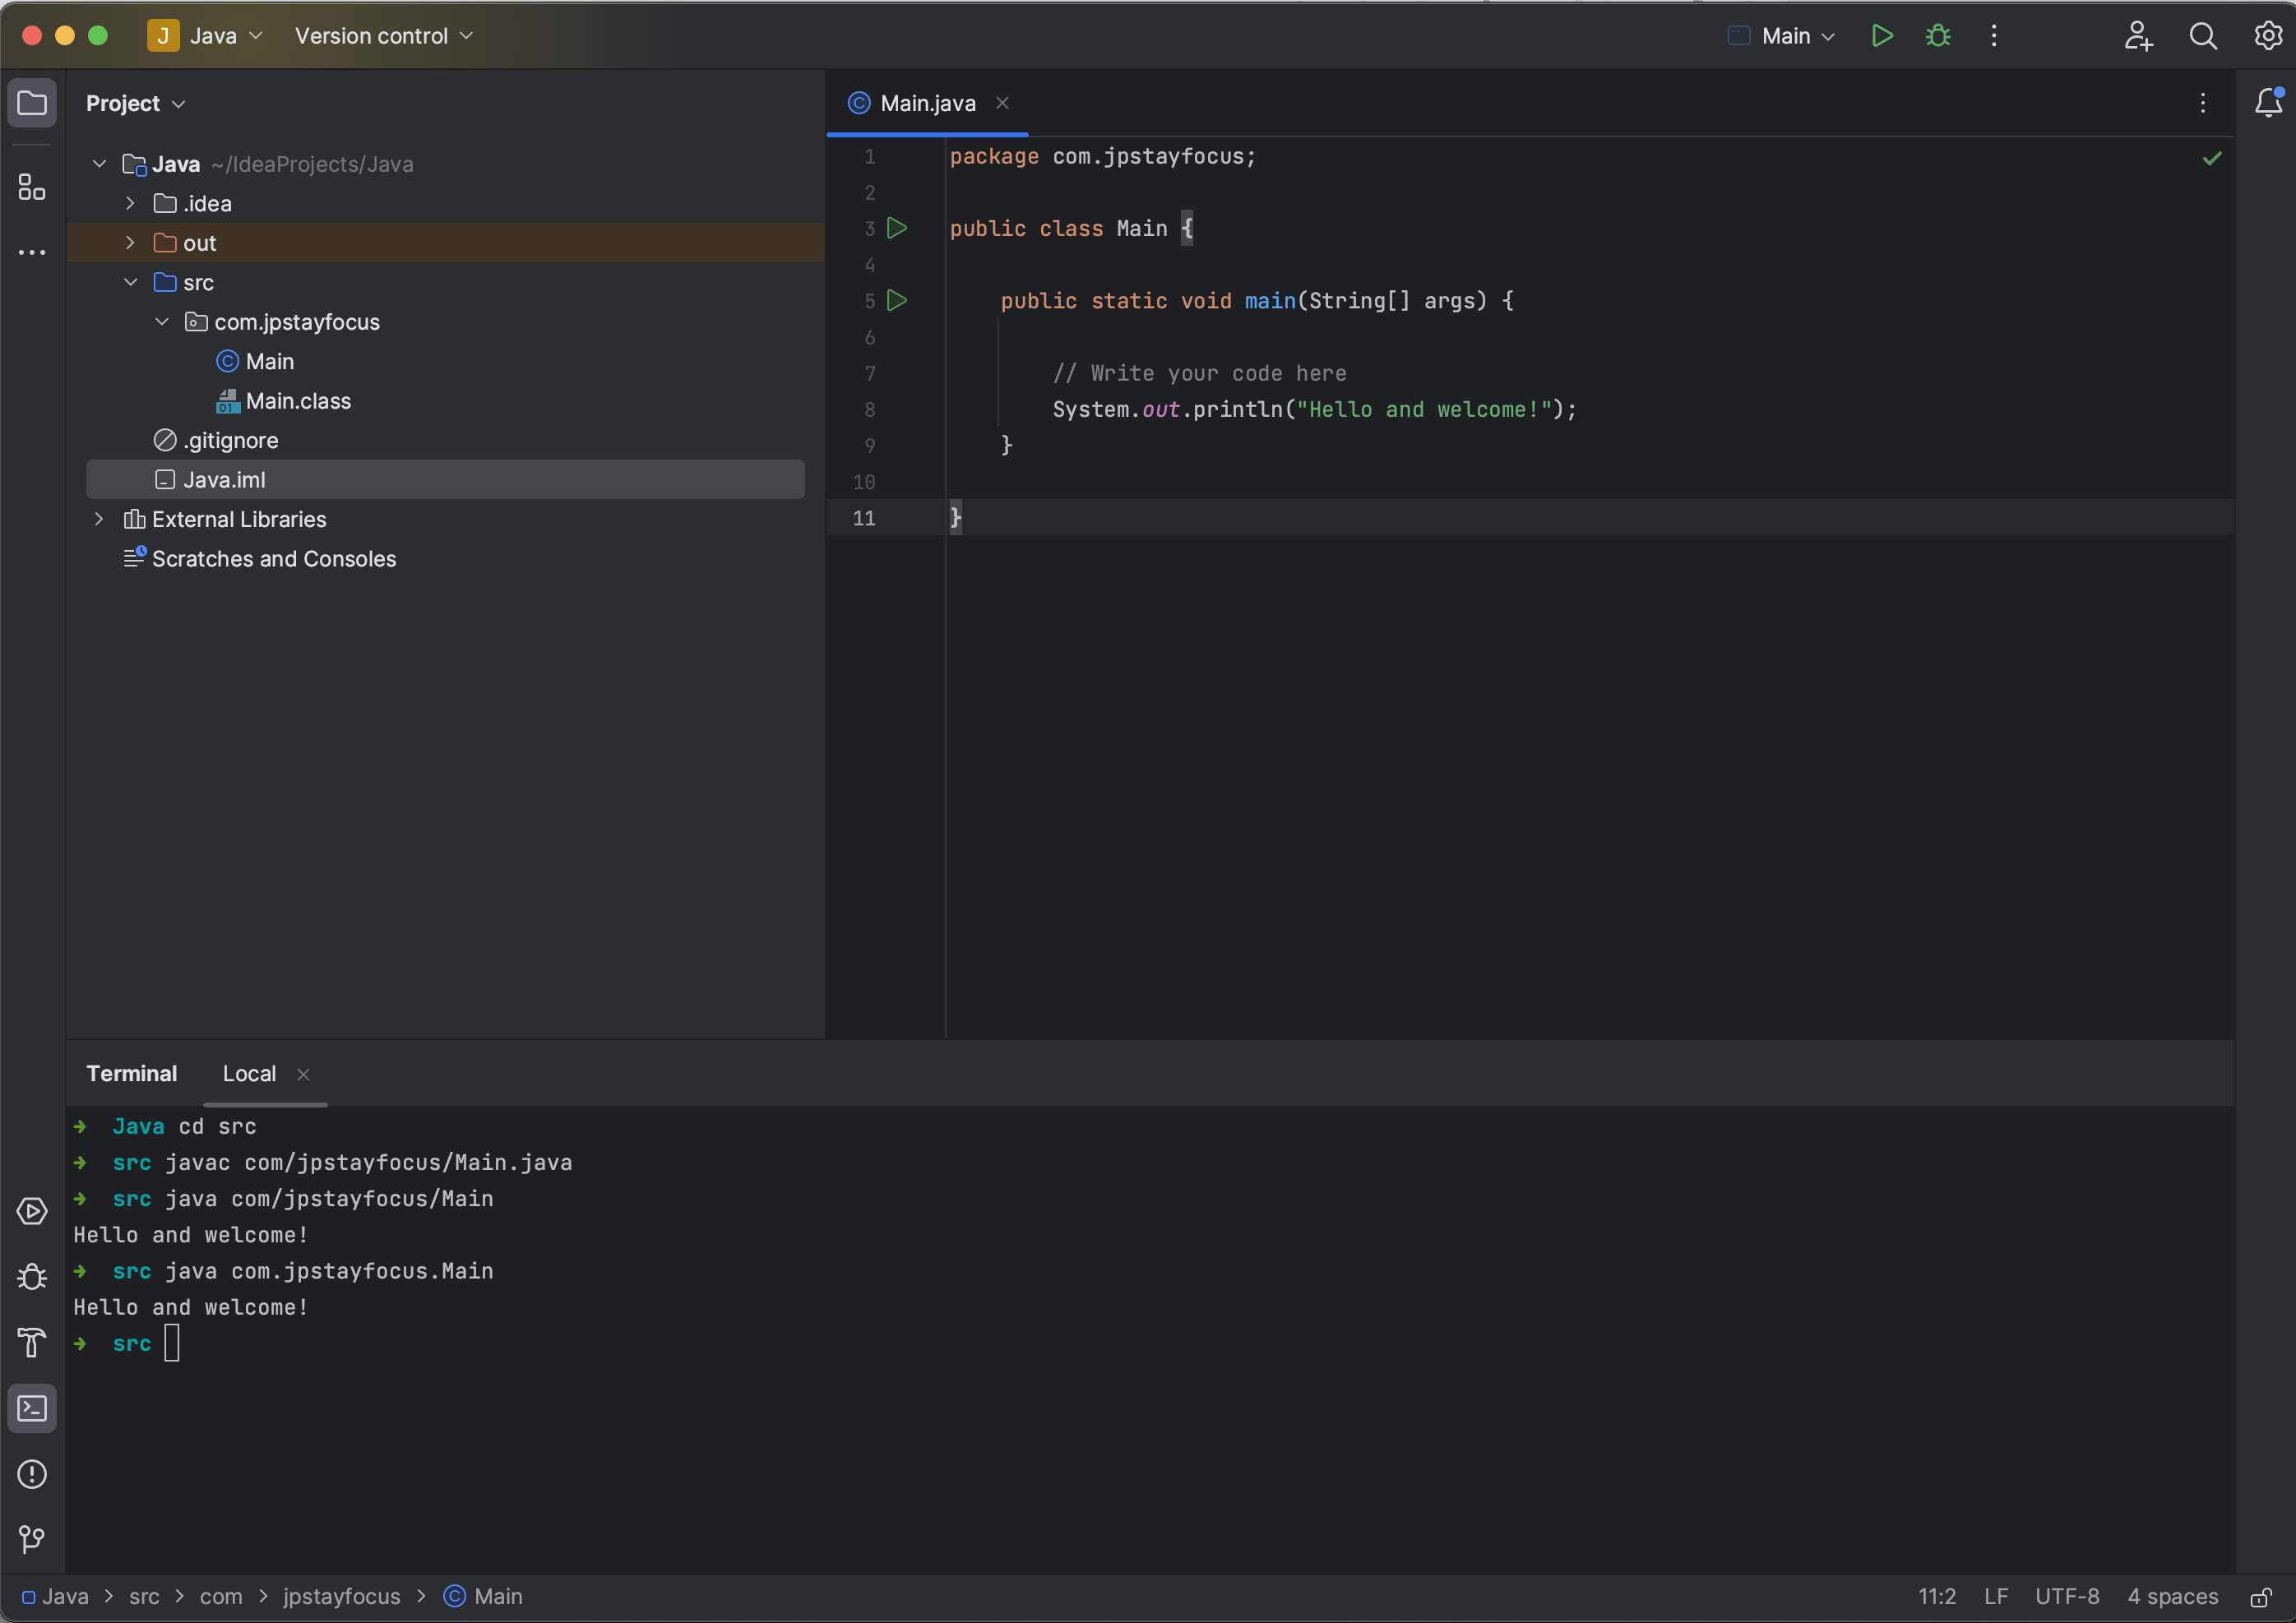Open the Services tool window
Image resolution: width=2296 pixels, height=1623 pixels.
click(x=32, y=1211)
